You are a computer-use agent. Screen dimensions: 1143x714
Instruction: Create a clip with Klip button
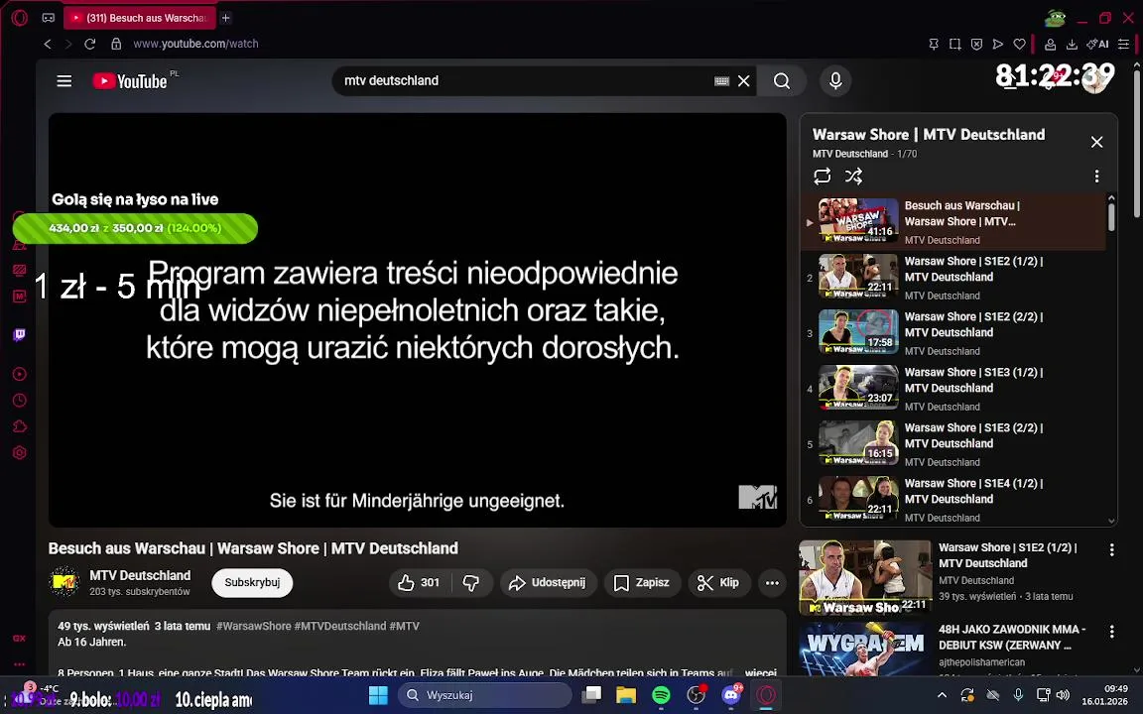pos(718,582)
